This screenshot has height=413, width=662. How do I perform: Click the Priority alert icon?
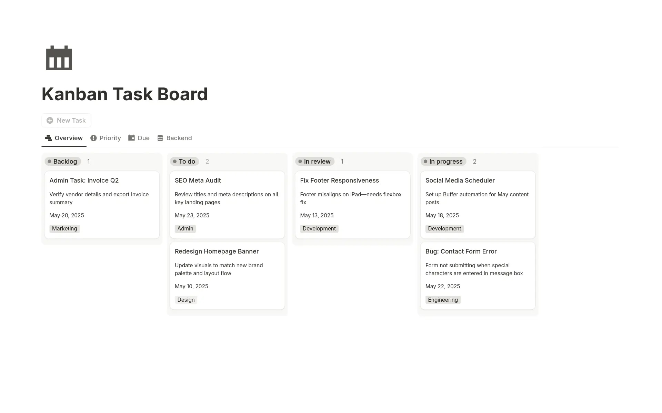(x=93, y=138)
